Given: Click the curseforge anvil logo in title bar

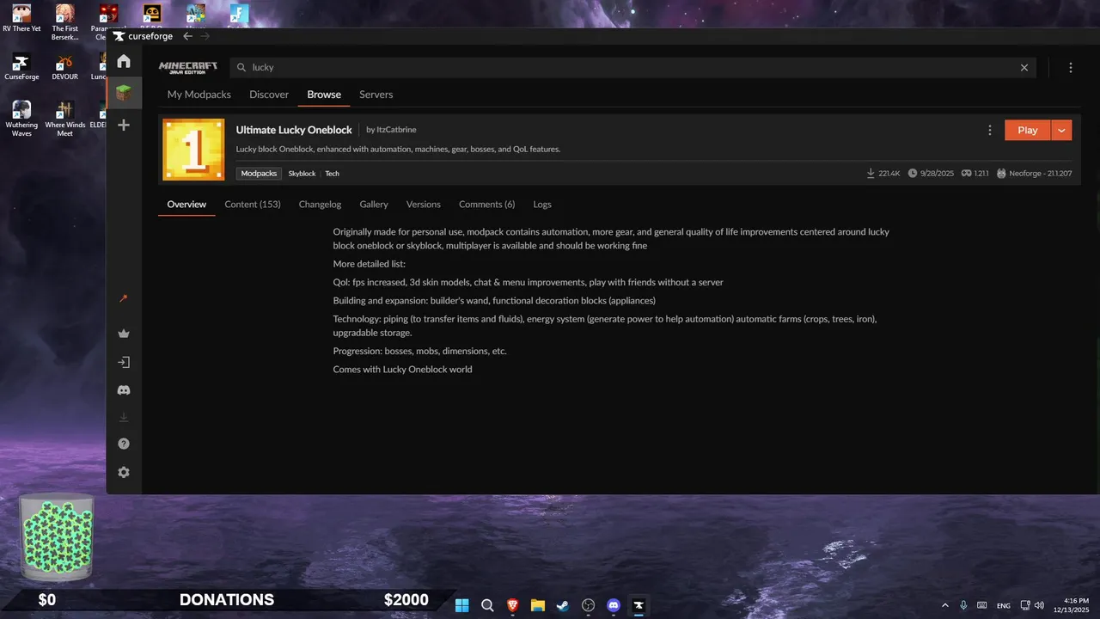Looking at the screenshot, I should (119, 36).
